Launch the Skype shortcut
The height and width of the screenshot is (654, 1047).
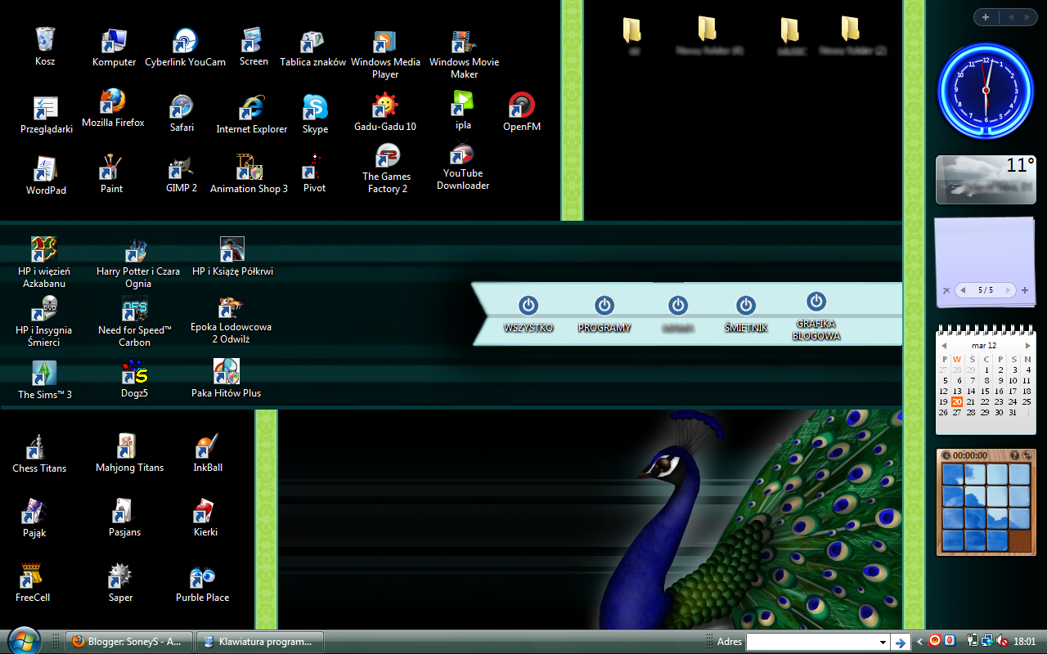315,114
